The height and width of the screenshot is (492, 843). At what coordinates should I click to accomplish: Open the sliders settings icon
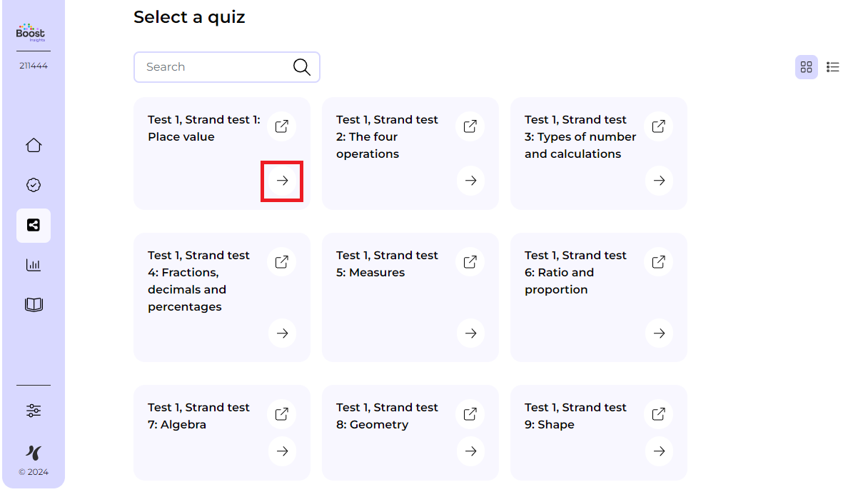click(34, 411)
